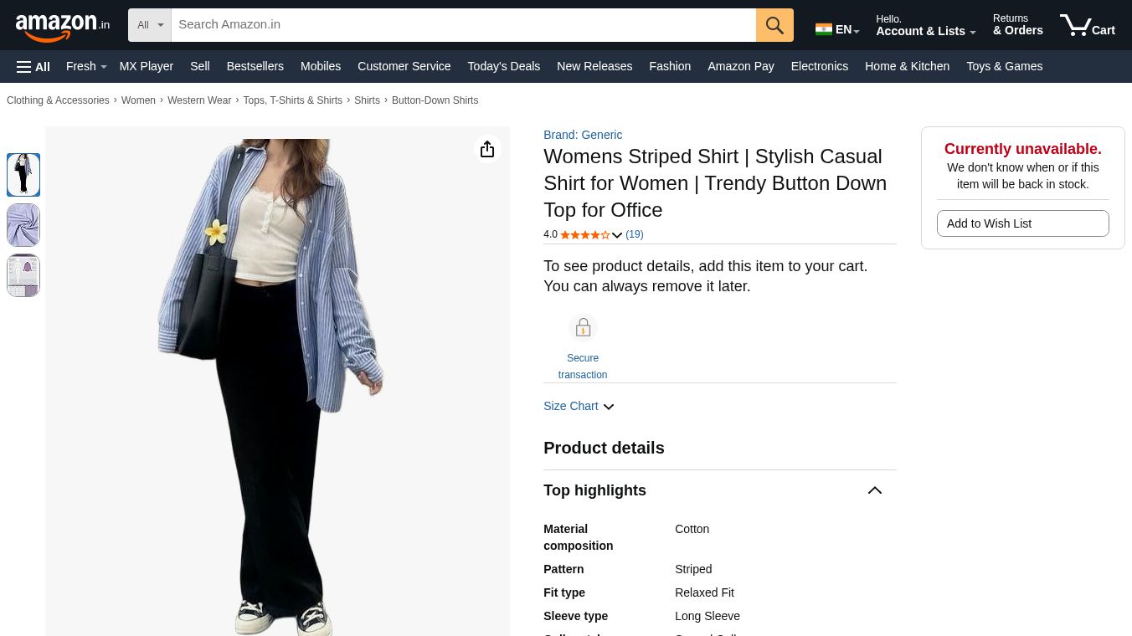The width and height of the screenshot is (1132, 636).
Task: Open the All hamburger menu
Action: coord(33,67)
